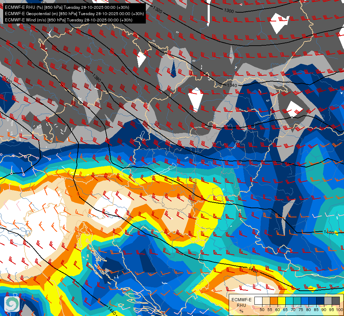Viewport: 344px width, 316px height.
Task: Click the 1400 geopotential contour label
Action: (329, 232)
